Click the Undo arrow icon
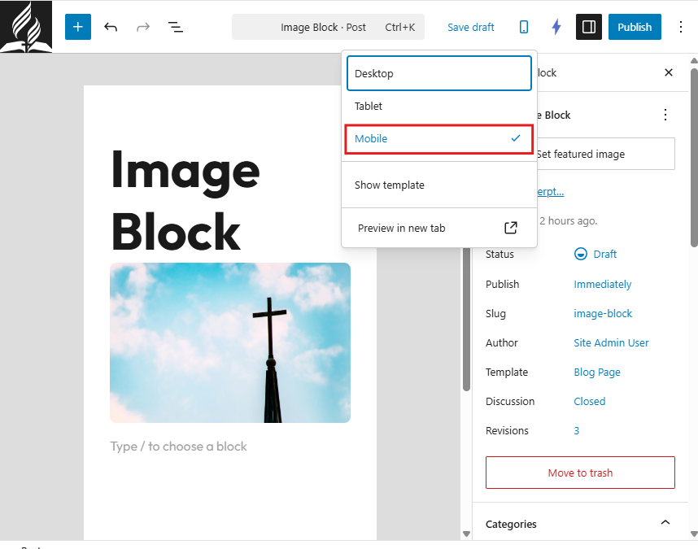Viewport: 698px width, 549px height. pos(111,27)
